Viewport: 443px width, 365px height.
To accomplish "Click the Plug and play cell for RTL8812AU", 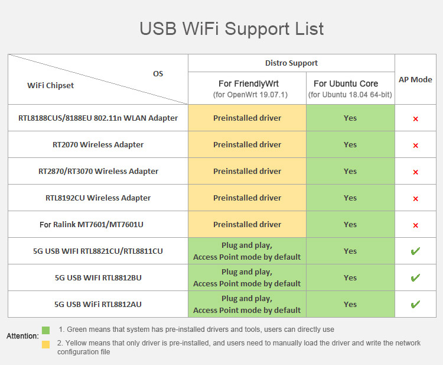I will click(x=247, y=304).
